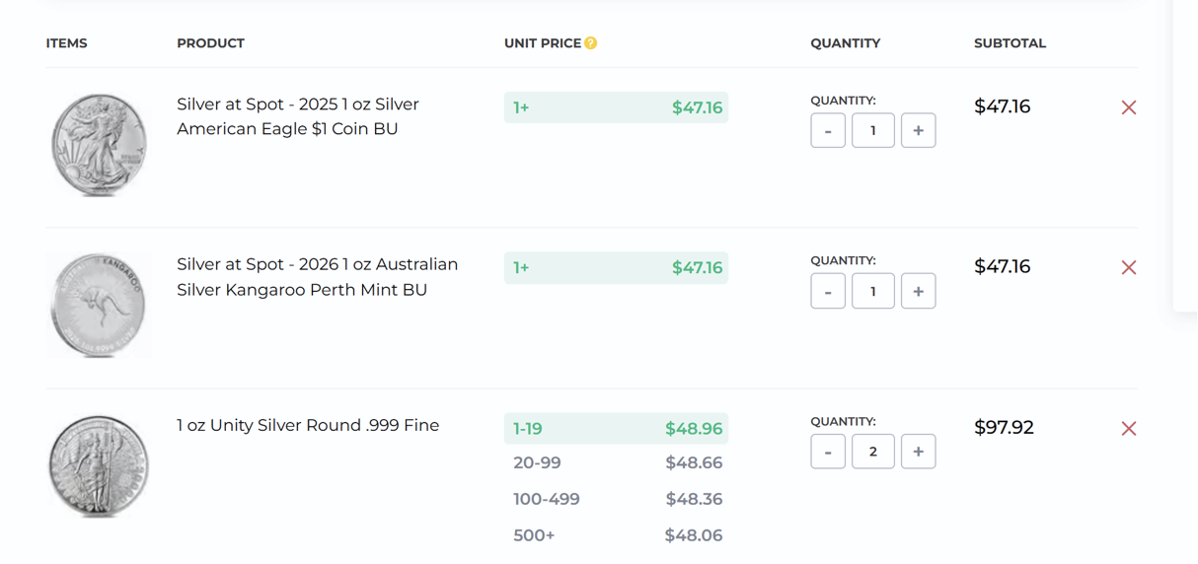The height and width of the screenshot is (564, 1198).
Task: Open the 2025 Silver American Eagle product link
Action: tap(298, 116)
